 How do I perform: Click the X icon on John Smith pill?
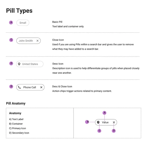[x=37, y=41]
